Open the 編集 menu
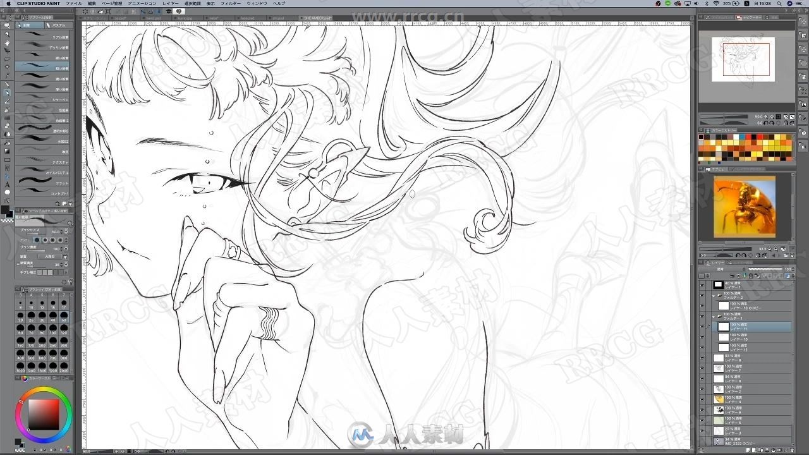The height and width of the screenshot is (455, 809). coord(92,3)
